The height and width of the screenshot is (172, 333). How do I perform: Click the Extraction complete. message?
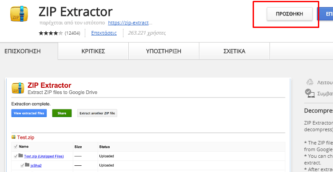coord(31,104)
